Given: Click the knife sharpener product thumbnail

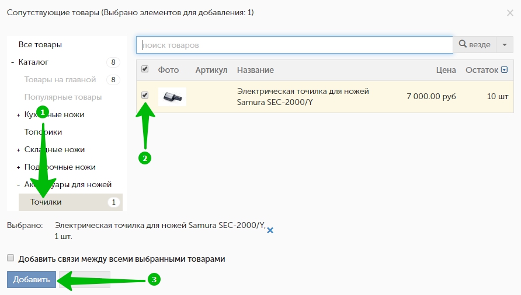Looking at the screenshot, I should [172, 97].
